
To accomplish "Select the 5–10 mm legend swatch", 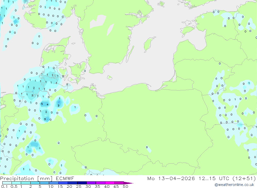I will pyautogui.click(x=44, y=183).
